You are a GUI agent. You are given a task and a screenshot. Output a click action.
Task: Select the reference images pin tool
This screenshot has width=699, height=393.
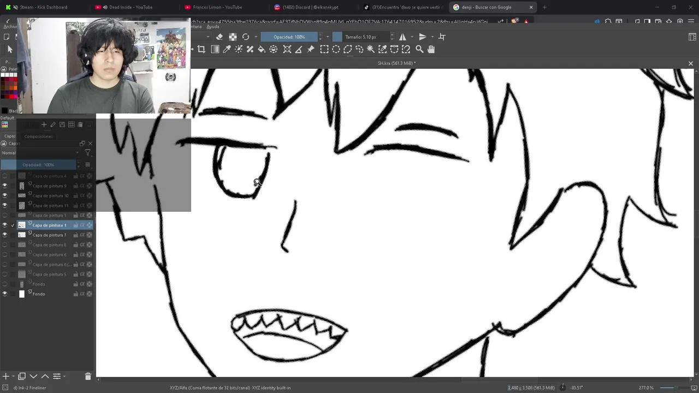pos(311,49)
